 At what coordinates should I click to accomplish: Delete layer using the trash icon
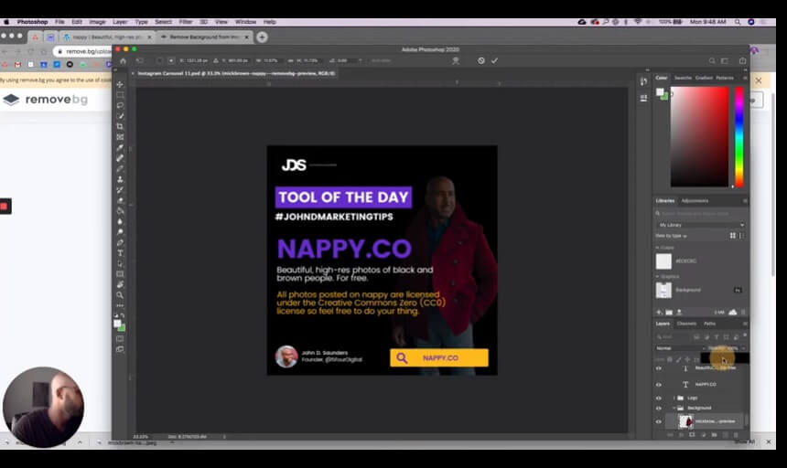coord(737,435)
